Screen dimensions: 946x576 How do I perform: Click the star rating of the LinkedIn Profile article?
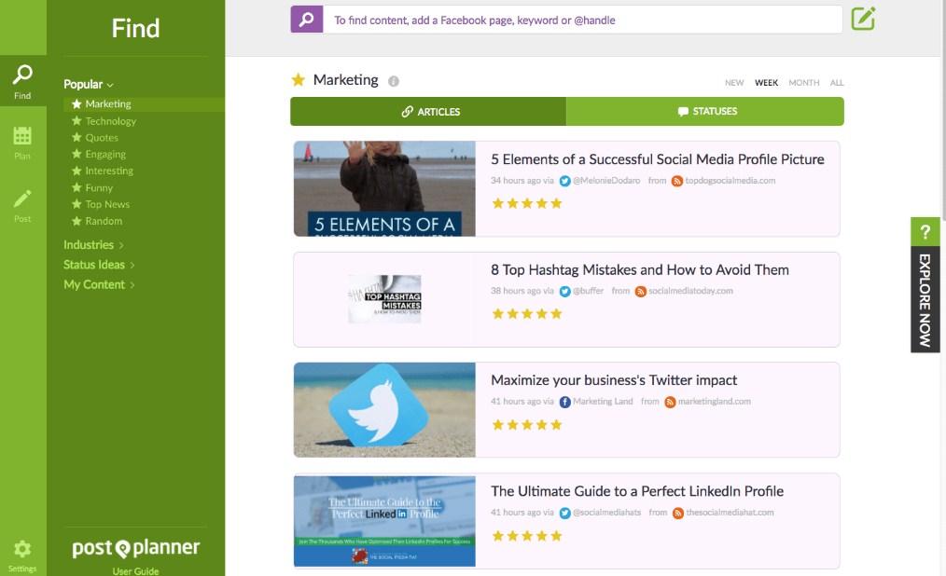pyautogui.click(x=527, y=536)
